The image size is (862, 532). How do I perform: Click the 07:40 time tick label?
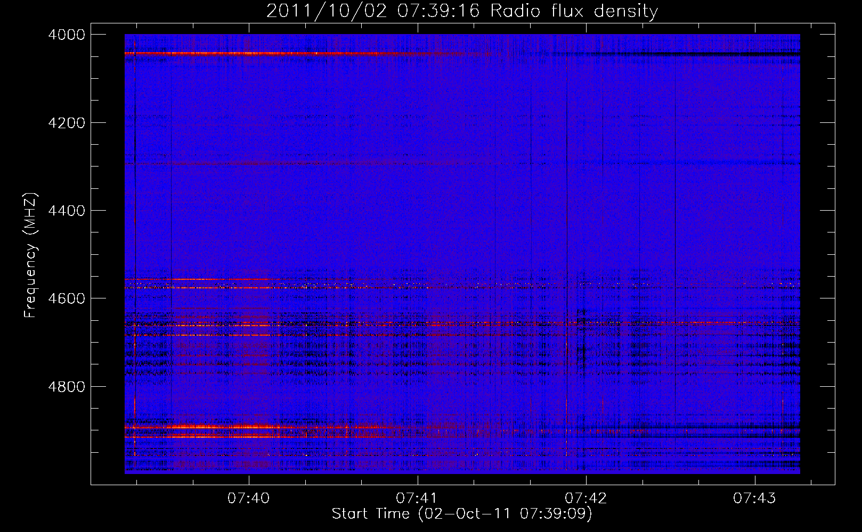point(248,498)
